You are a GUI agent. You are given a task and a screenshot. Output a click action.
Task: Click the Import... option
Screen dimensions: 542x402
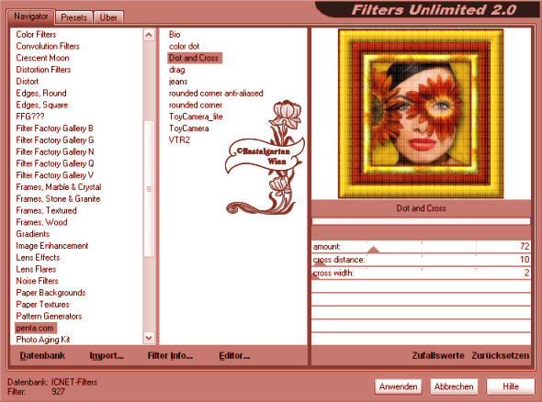pos(107,356)
